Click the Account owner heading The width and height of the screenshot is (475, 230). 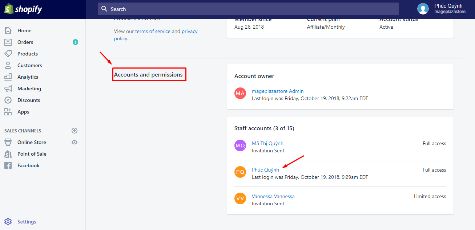pyautogui.click(x=254, y=76)
